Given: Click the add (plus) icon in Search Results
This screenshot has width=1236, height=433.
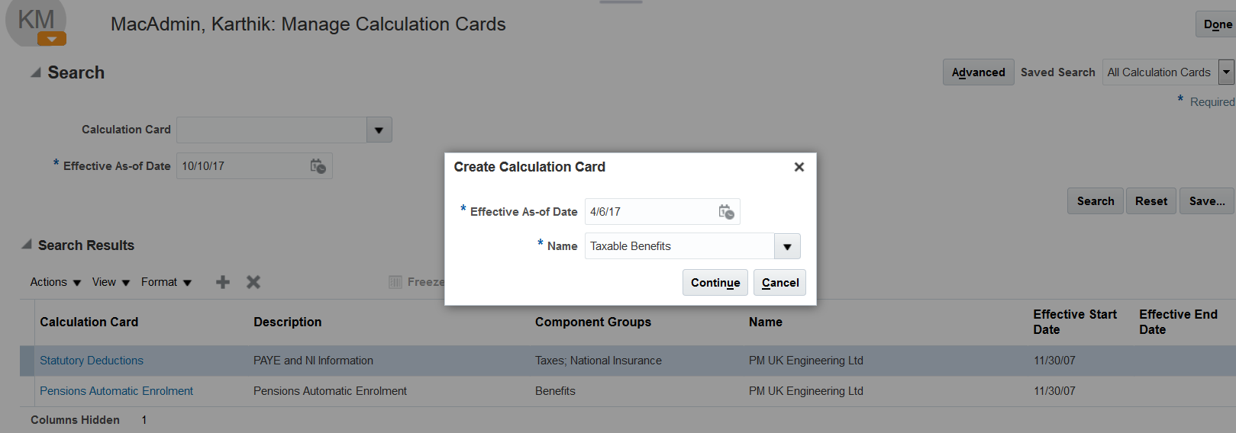Looking at the screenshot, I should click(223, 282).
